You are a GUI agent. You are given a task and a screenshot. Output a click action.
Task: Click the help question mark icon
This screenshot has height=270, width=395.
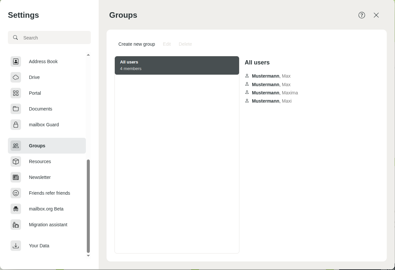pos(361,15)
